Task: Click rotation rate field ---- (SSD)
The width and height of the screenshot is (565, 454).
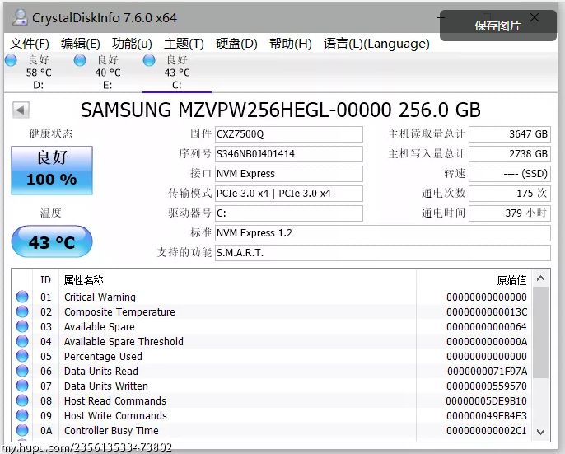Action: point(510,174)
